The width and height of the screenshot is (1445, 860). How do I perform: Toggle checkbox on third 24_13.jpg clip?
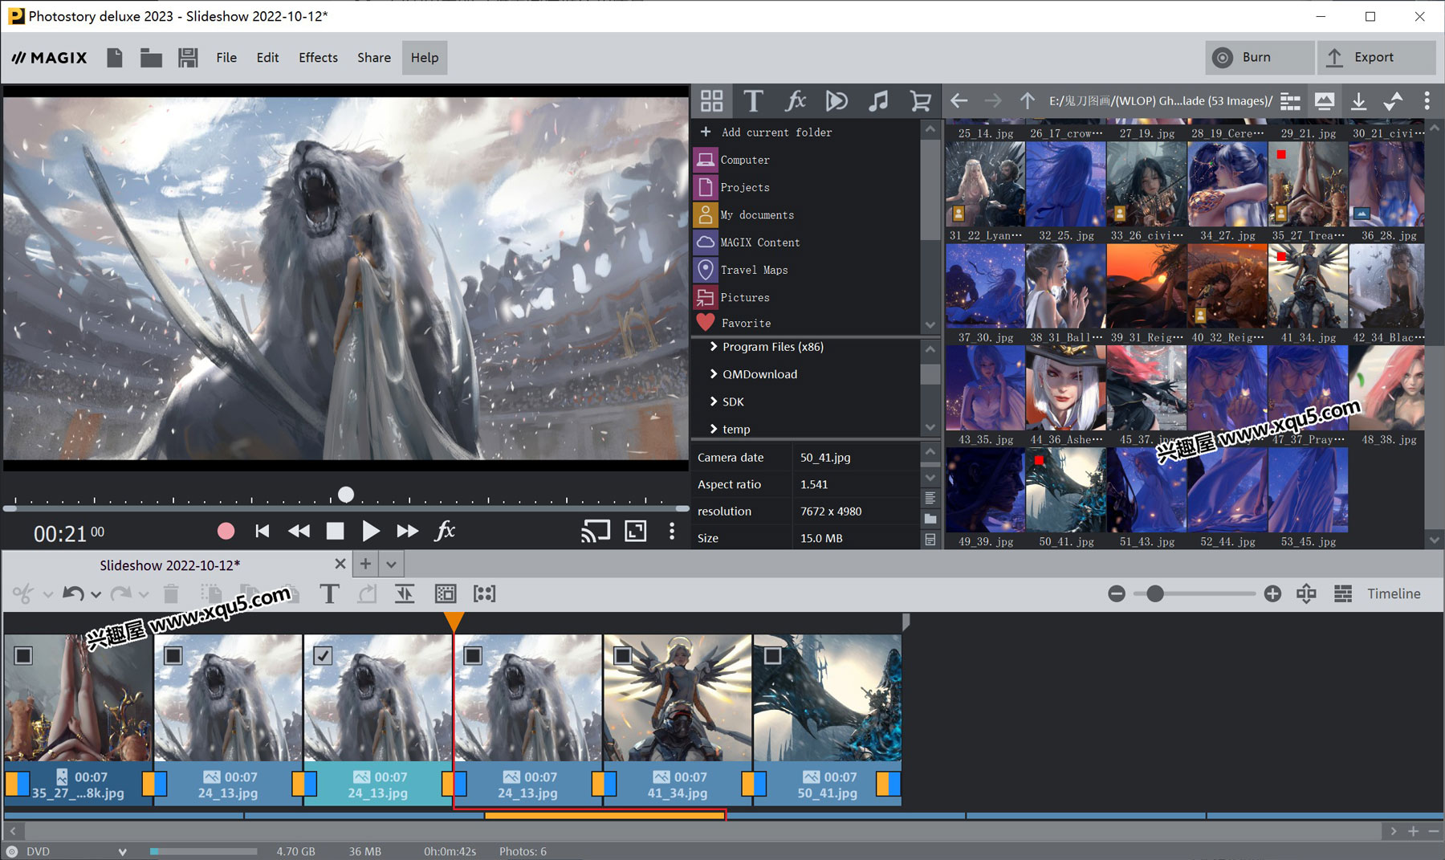(x=473, y=656)
